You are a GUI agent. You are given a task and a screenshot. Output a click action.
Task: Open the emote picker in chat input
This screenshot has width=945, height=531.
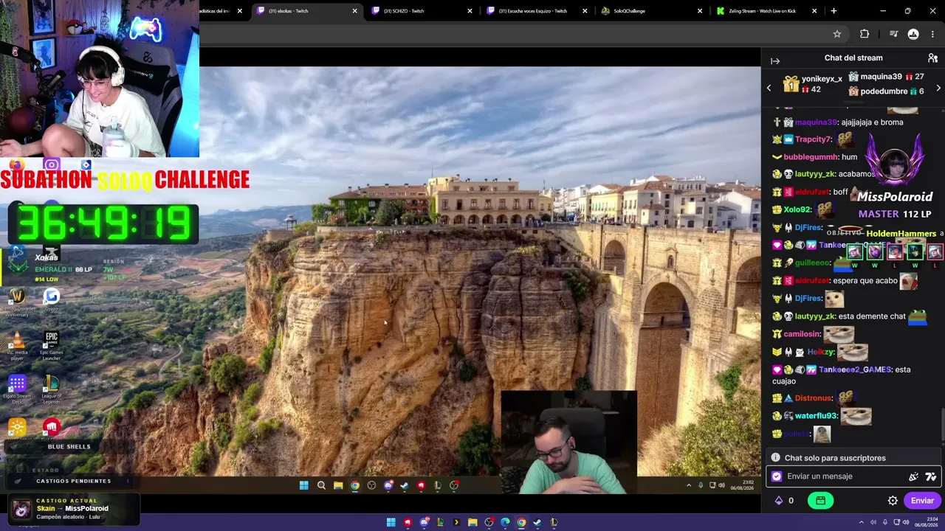click(914, 476)
